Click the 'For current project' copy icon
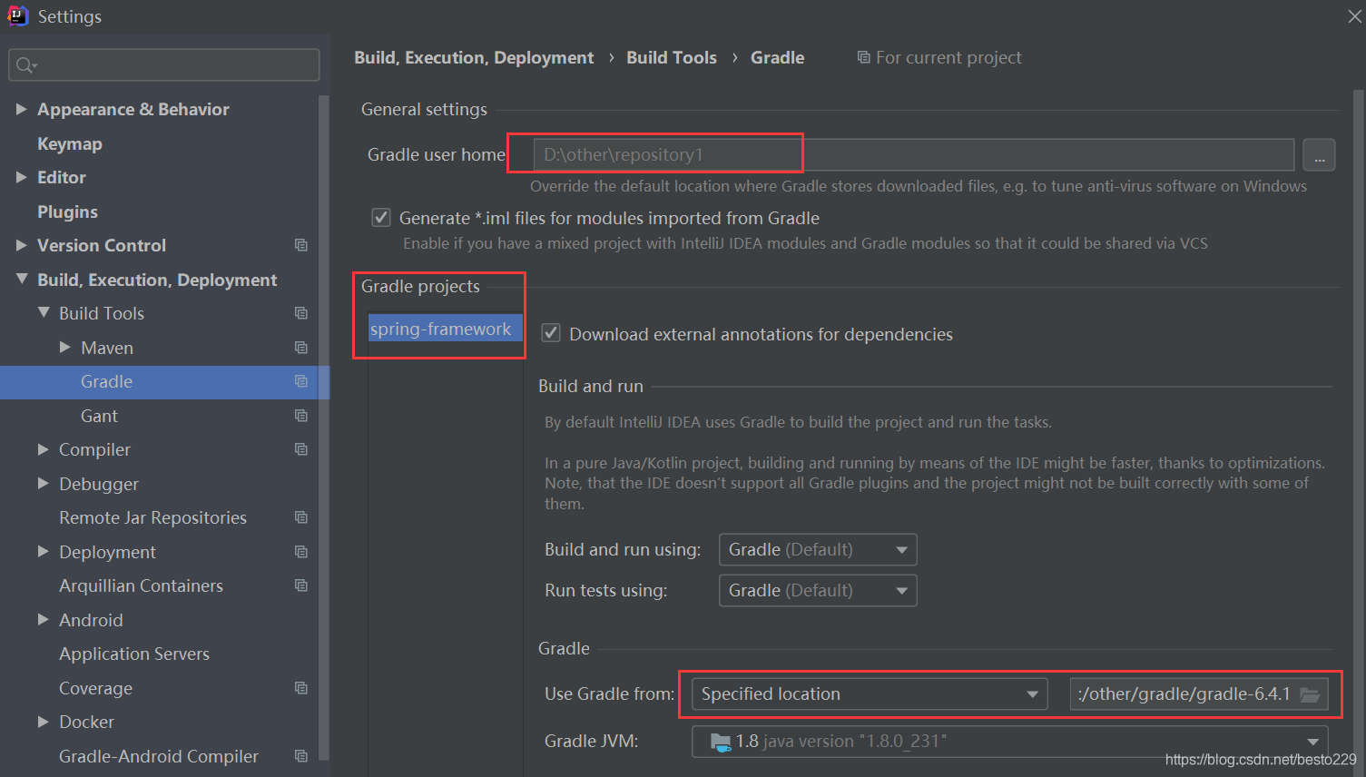 click(863, 57)
